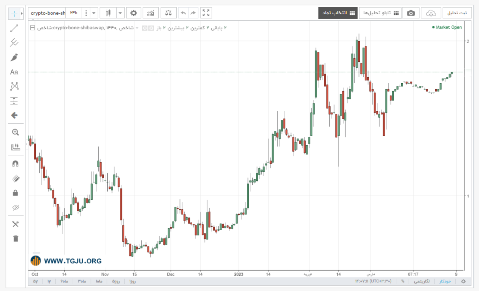
Task: Toggle the % percentage scale
Action: click(403, 281)
